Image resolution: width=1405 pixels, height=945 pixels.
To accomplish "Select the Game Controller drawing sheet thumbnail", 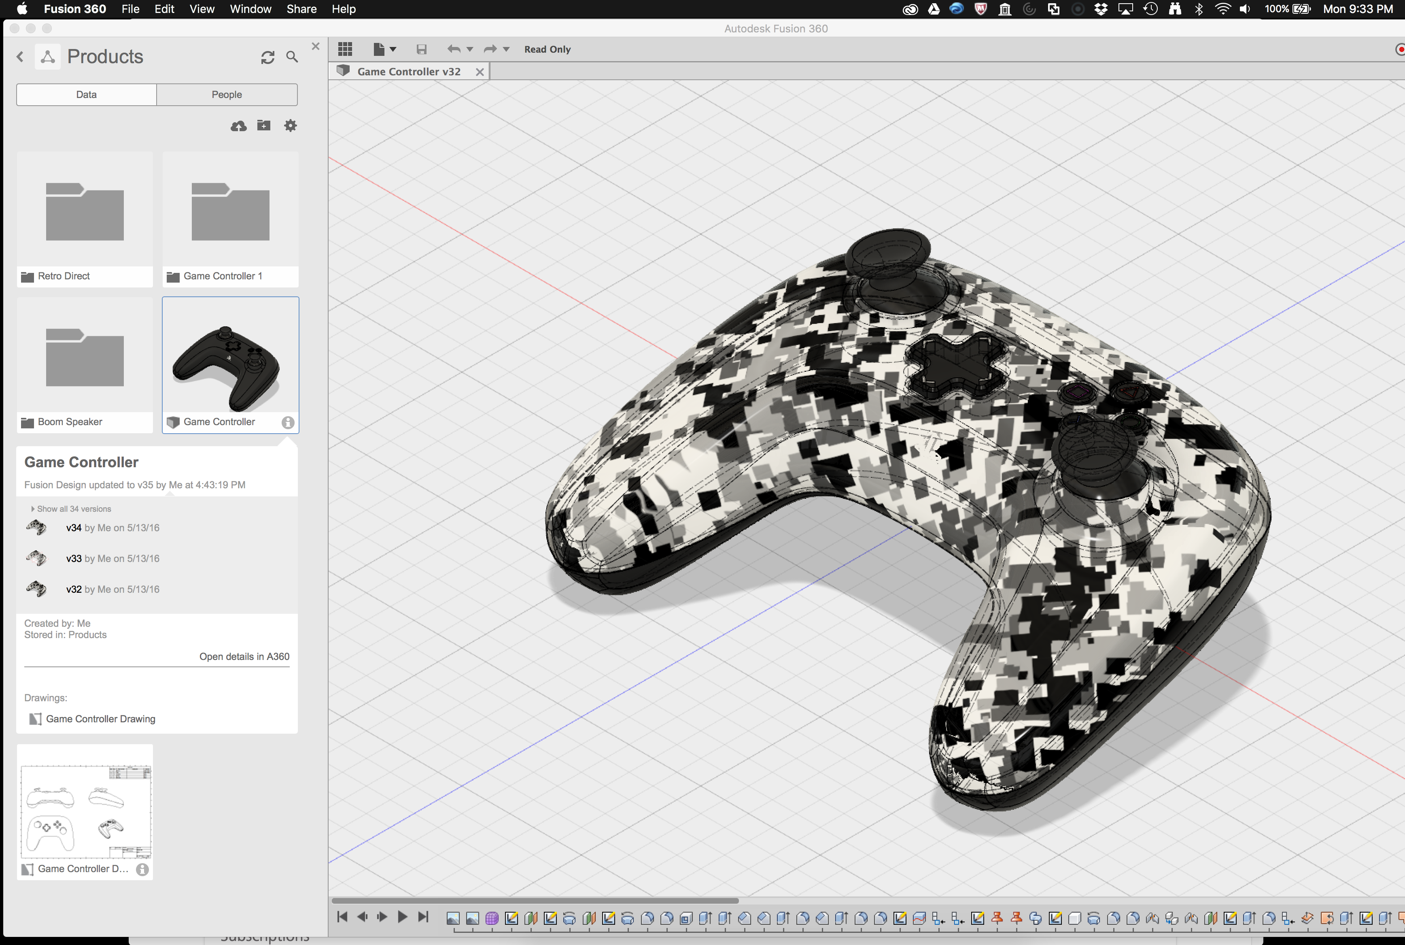I will coord(85,812).
